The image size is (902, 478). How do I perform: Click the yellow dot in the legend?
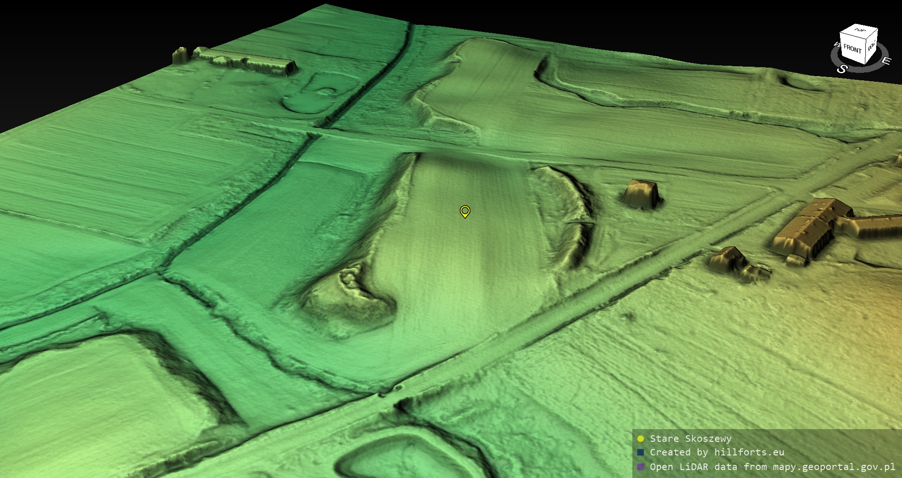tap(640, 439)
